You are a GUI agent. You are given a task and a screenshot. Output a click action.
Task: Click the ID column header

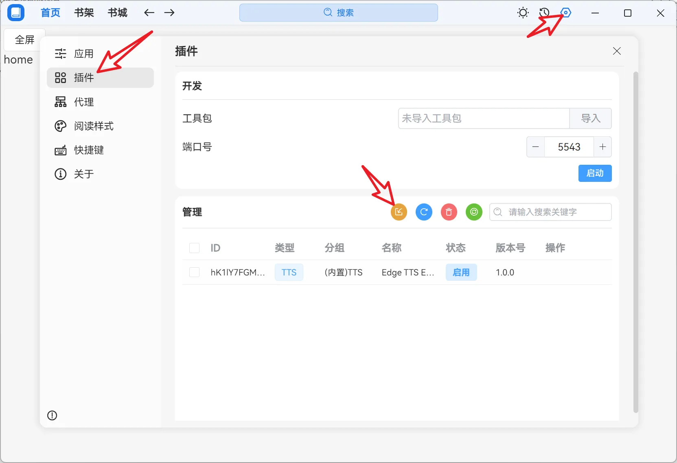click(x=215, y=248)
